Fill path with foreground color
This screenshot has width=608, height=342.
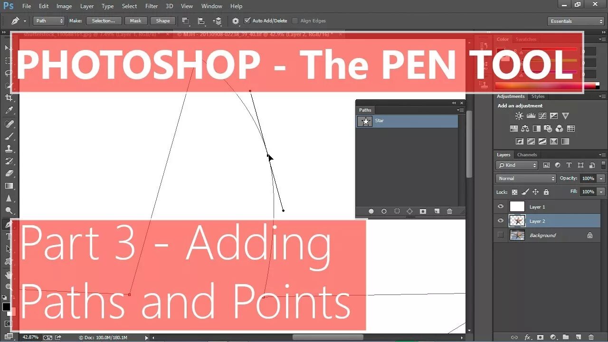pos(371,211)
